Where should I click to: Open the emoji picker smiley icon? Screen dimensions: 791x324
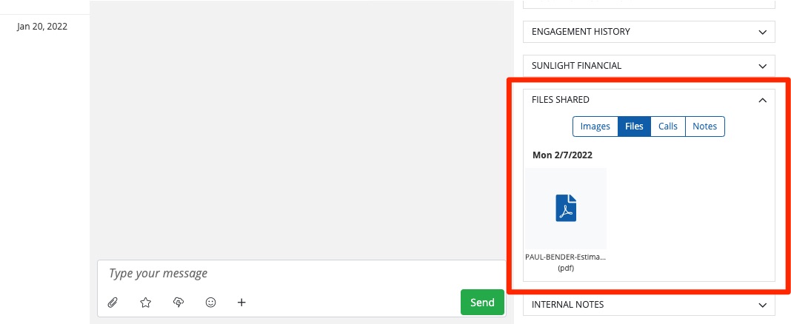coord(211,303)
